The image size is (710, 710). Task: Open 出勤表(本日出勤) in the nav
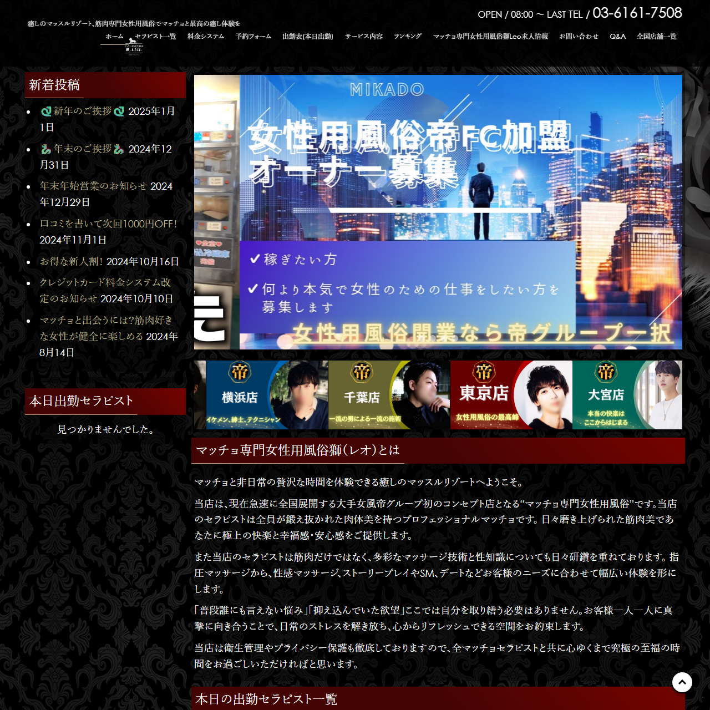tap(308, 36)
